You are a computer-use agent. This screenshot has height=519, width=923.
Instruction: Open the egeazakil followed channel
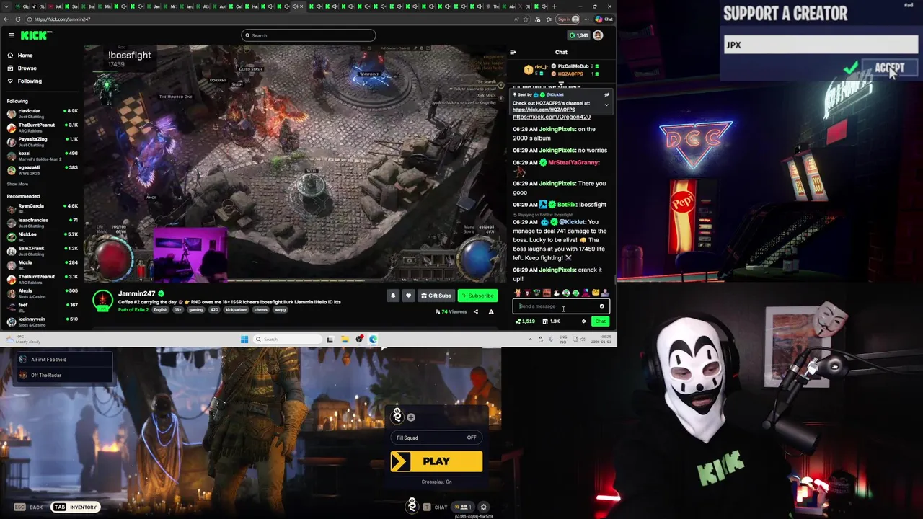[42, 169]
